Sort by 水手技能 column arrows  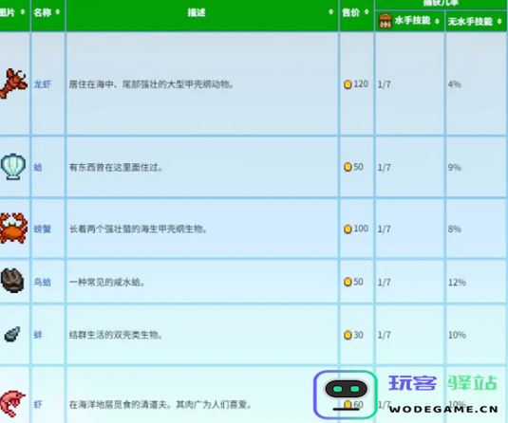[x=437, y=22]
